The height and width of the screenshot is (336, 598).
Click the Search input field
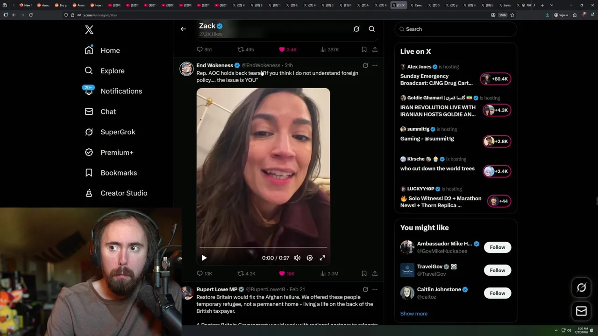(456, 29)
